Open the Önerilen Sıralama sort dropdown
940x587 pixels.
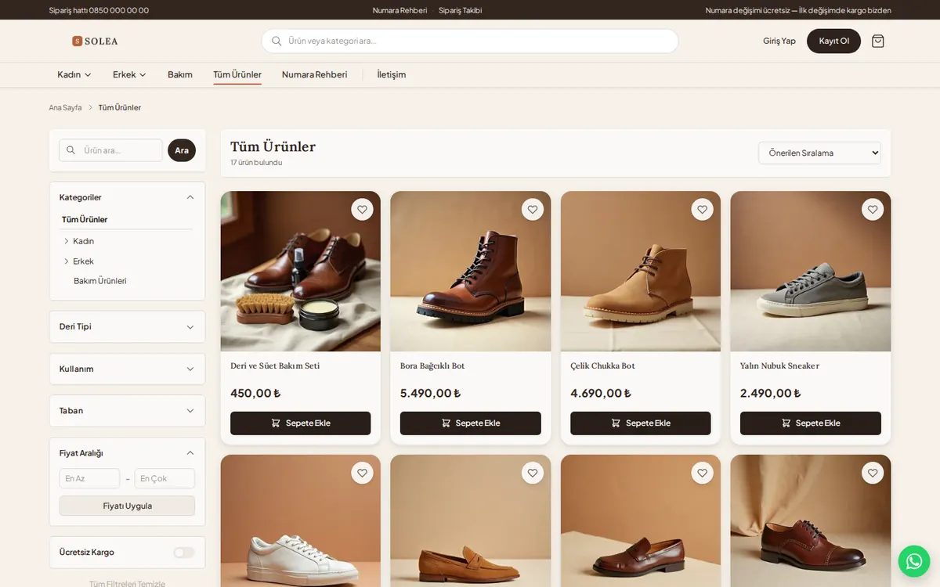[819, 153]
